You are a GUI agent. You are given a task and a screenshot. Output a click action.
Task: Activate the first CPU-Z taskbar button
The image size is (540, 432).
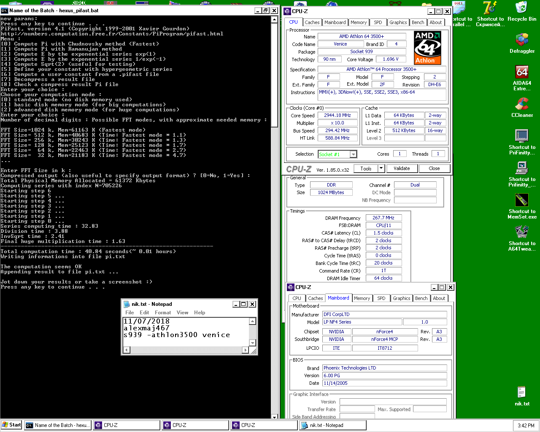click(x=127, y=425)
